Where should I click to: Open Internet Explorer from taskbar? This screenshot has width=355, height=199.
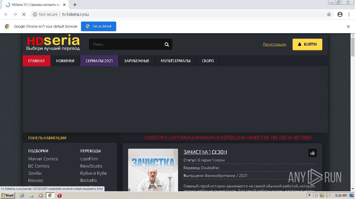pos(22,195)
